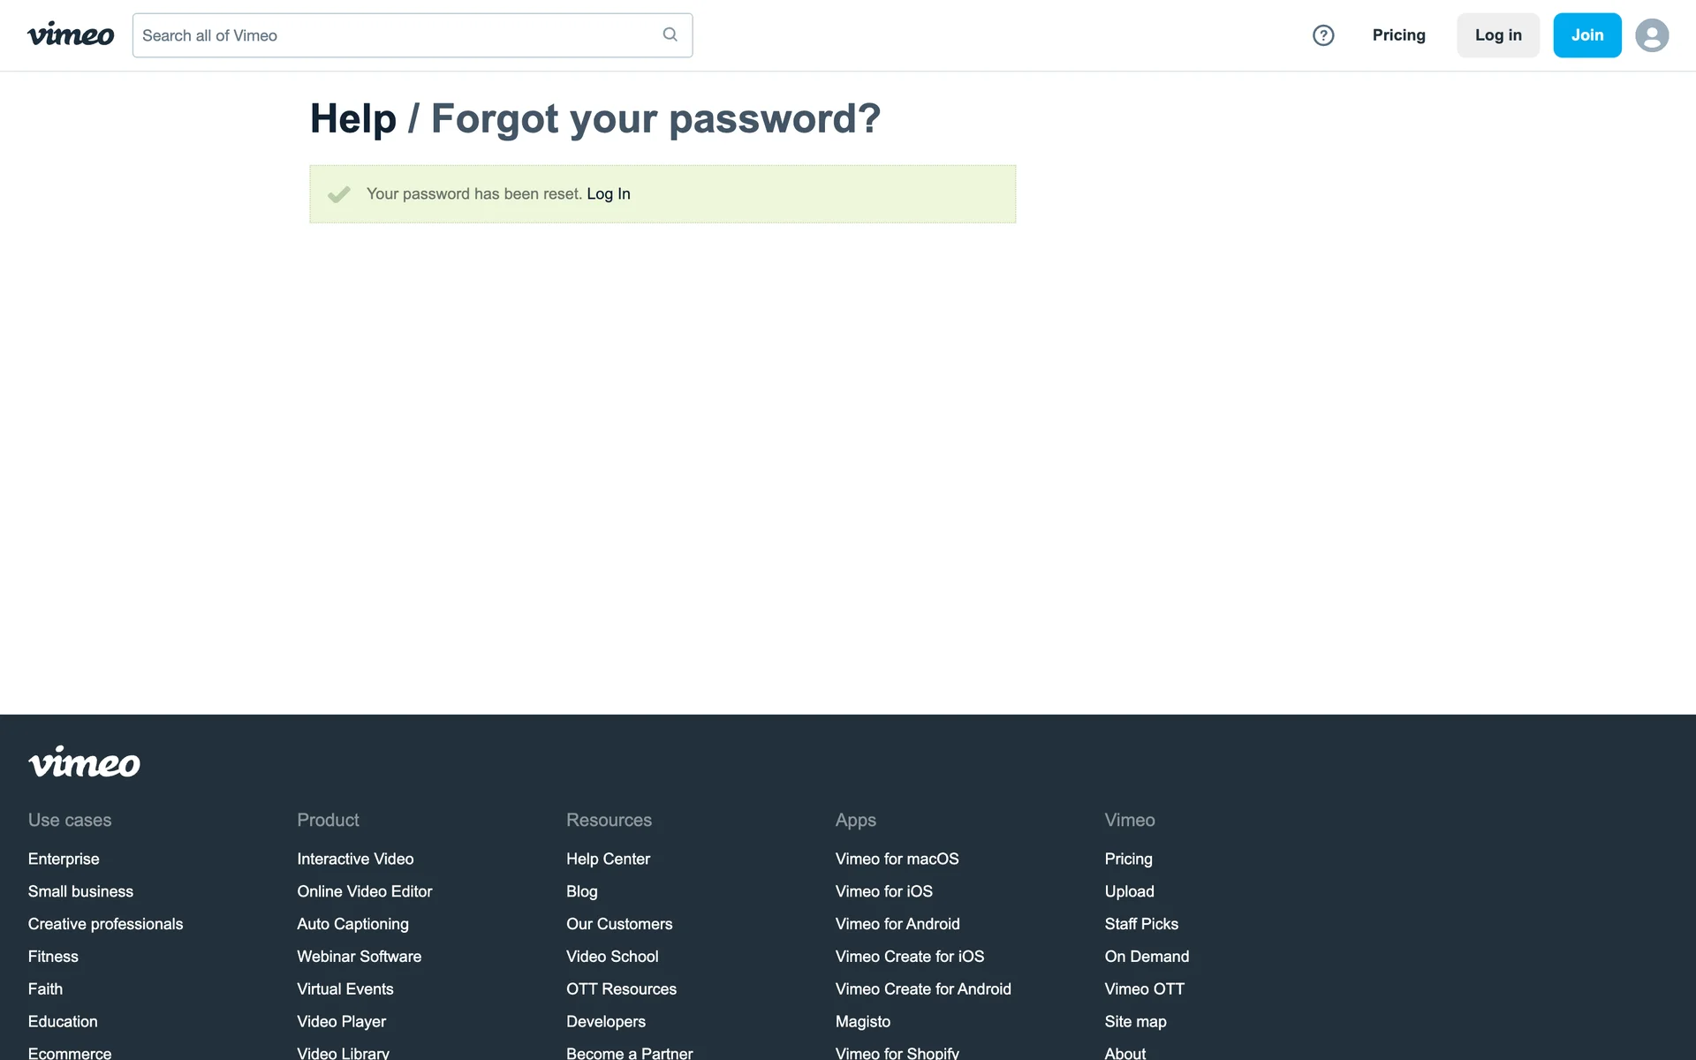Open the help question mark icon
The width and height of the screenshot is (1696, 1060).
point(1322,35)
